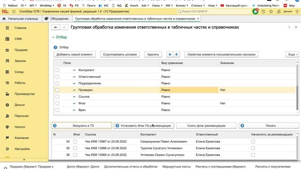The width and height of the screenshot is (301, 169).
Task: Open the CRM section in sidebar
Action: pos(18,39)
